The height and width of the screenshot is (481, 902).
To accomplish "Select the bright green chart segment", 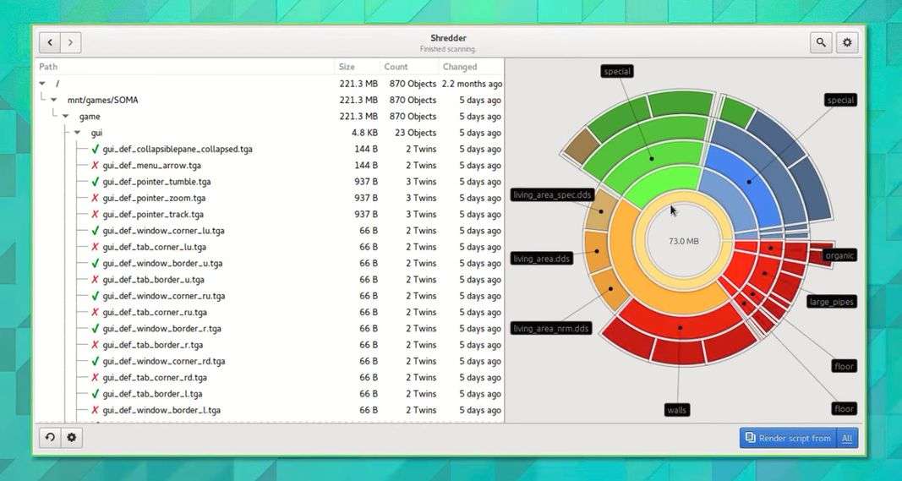I will tap(662, 183).
